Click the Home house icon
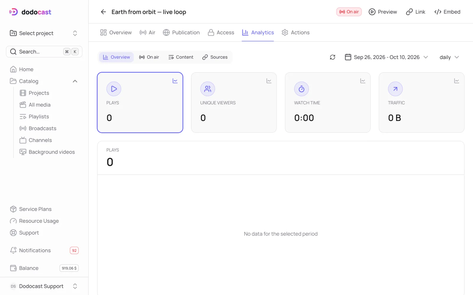The width and height of the screenshot is (473, 295). [x=13, y=69]
